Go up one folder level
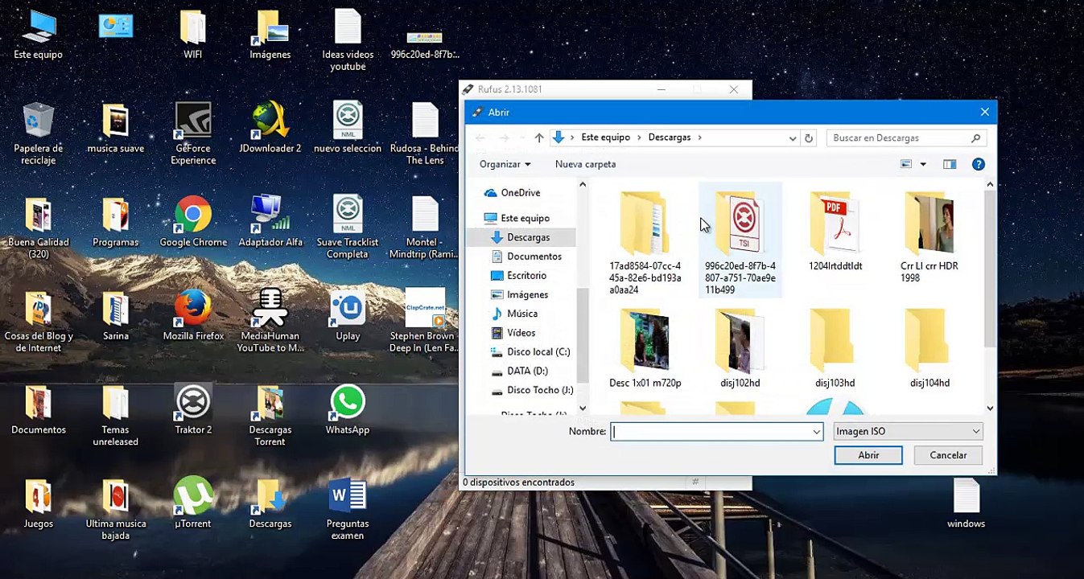This screenshot has width=1084, height=579. pyautogui.click(x=539, y=138)
